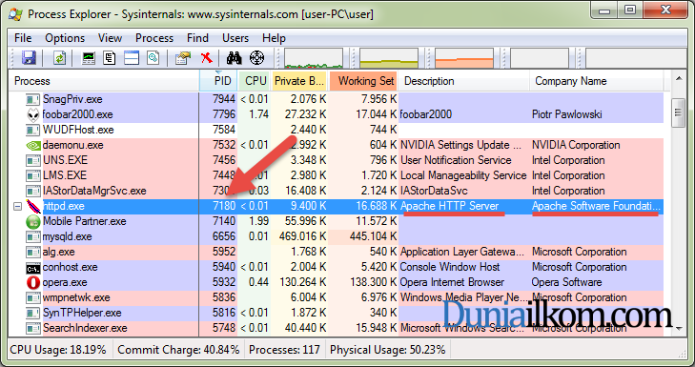Click the scrollbar up arrow
The width and height of the screenshot is (695, 367).
(x=679, y=78)
